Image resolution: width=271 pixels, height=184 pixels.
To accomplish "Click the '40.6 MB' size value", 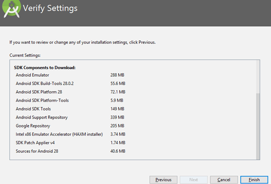I will 118,152.
